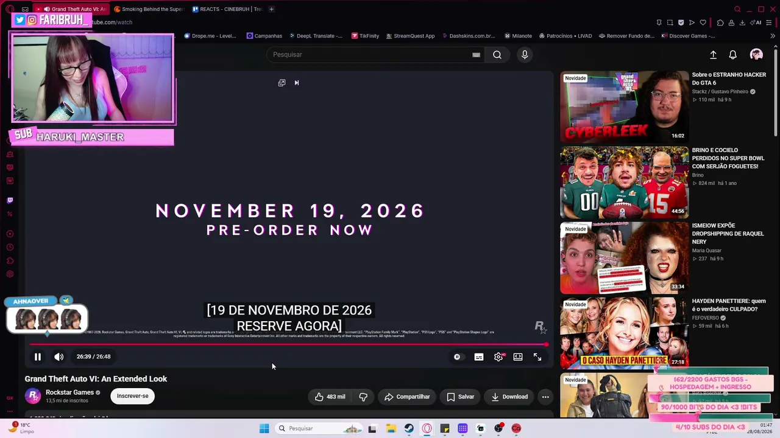Viewport: 780px width, 438px height.
Task: Enter fullscreen video mode
Action: tap(537, 357)
